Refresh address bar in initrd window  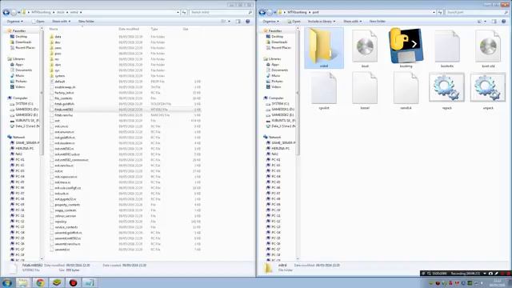coord(184,13)
